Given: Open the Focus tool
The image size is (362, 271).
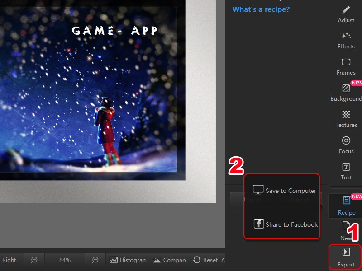Looking at the screenshot, I should (346, 145).
